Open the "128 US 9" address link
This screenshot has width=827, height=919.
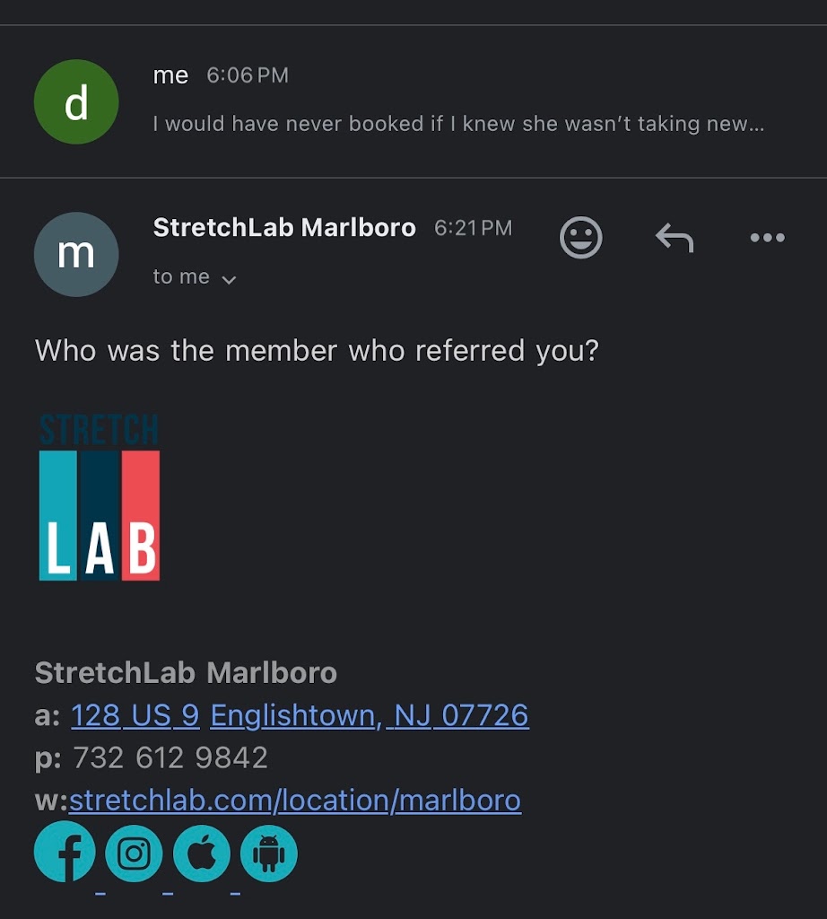point(135,715)
